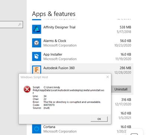Select the Alarms & Clock entry name

[55, 41]
